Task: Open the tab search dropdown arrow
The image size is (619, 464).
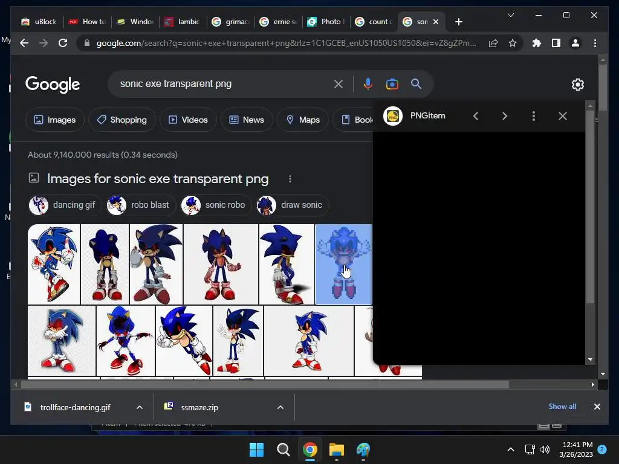Action: click(x=510, y=15)
